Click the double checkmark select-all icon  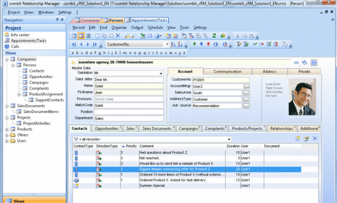coord(269,44)
